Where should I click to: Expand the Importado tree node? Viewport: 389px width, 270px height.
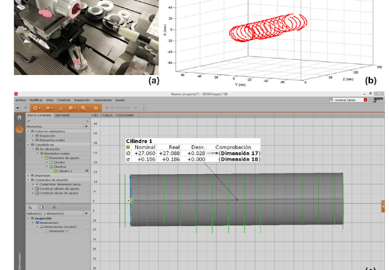[29, 175]
